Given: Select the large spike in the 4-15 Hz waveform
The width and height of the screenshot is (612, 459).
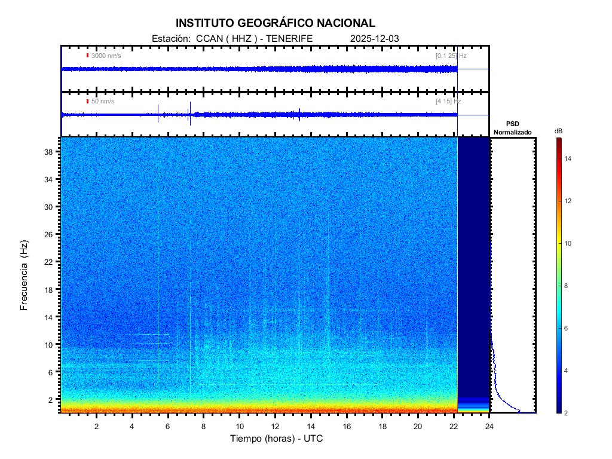Looking at the screenshot, I should [190, 113].
